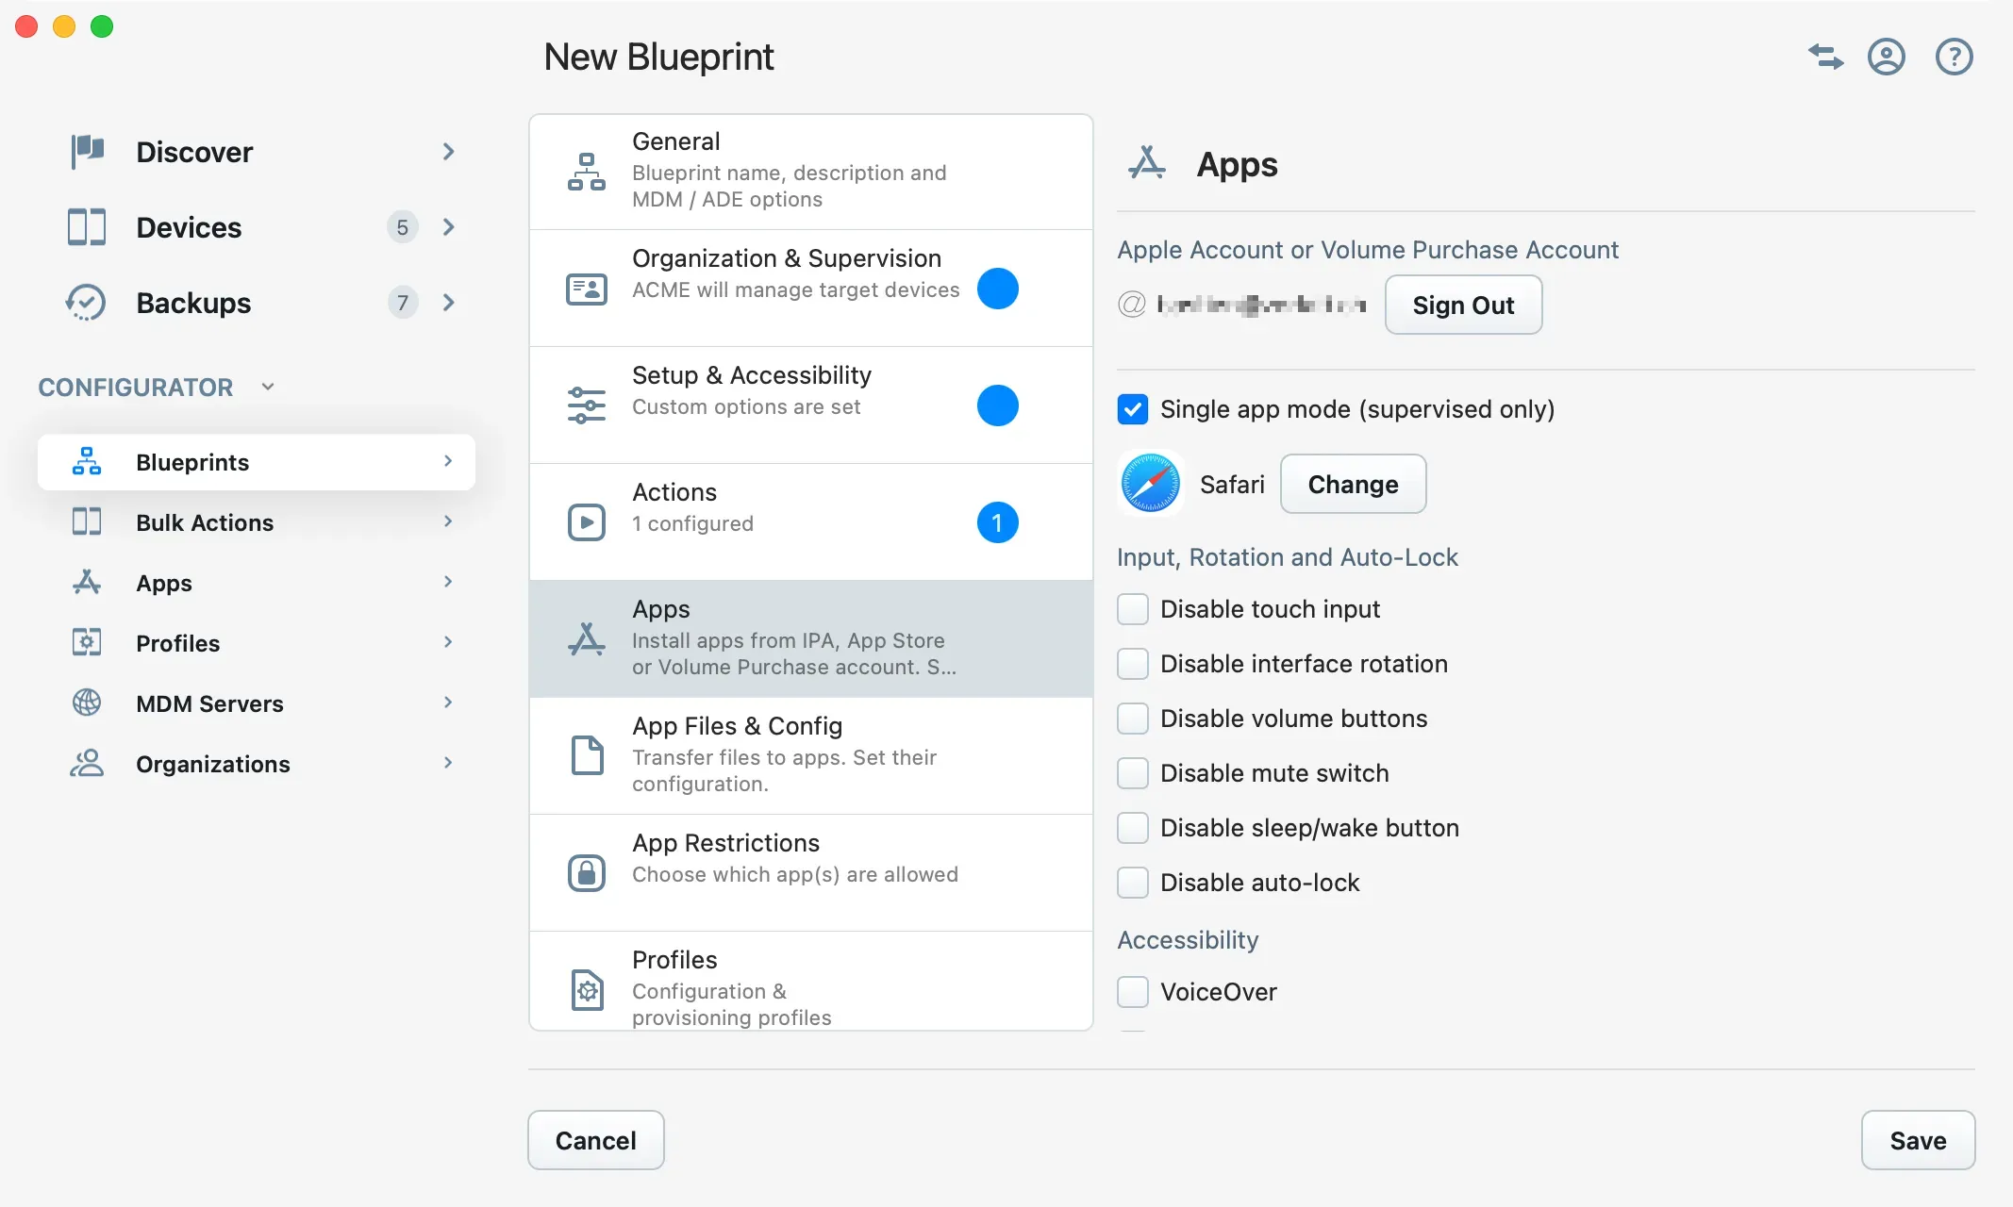Viewport: 2013px width, 1207px height.
Task: Select the Organizations icon
Action: [x=86, y=763]
